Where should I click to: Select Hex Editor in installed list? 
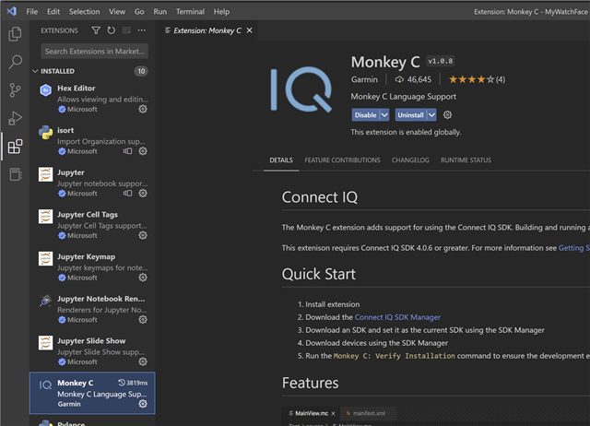point(92,99)
